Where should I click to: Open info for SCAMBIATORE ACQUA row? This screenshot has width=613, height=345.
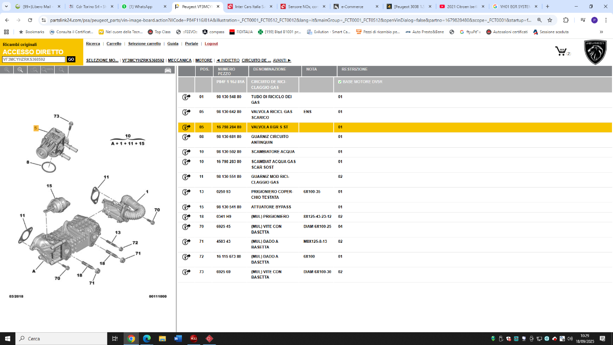pyautogui.click(x=186, y=152)
